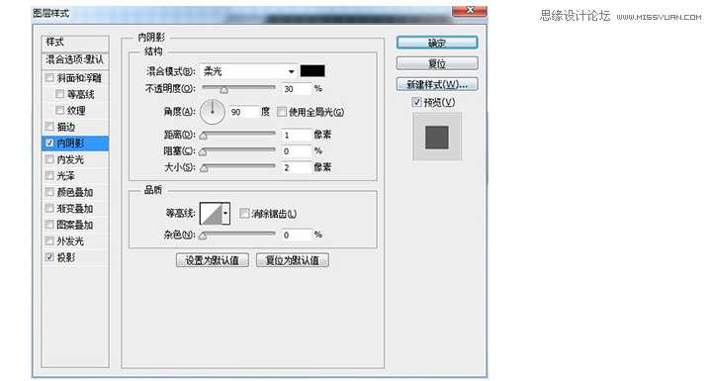Enable the 光泽 checkbox

tap(49, 175)
